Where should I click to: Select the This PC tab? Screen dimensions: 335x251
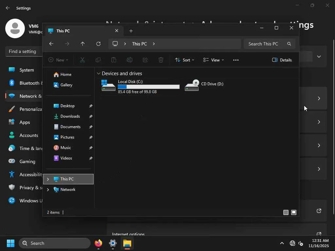83,31
